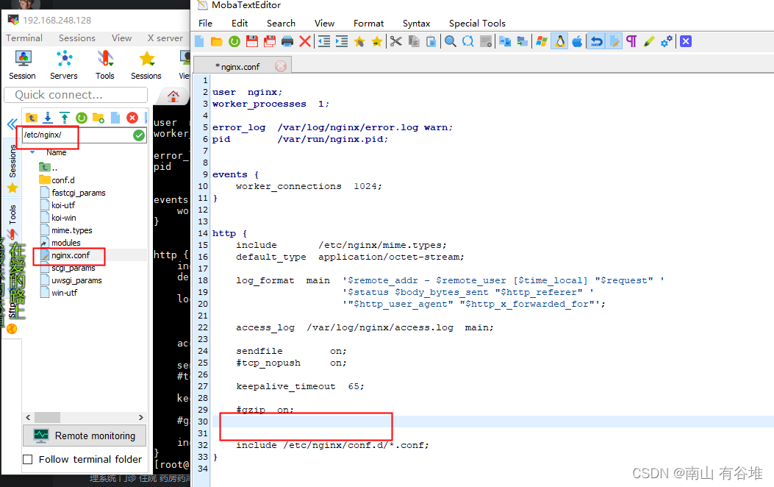This screenshot has width=774, height=487.
Task: Toggle the Mac apple line-ending format icon
Action: coord(577,41)
